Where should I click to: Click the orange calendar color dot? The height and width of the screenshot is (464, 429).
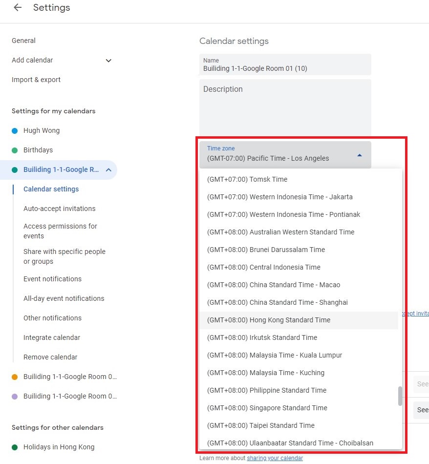[x=15, y=377]
